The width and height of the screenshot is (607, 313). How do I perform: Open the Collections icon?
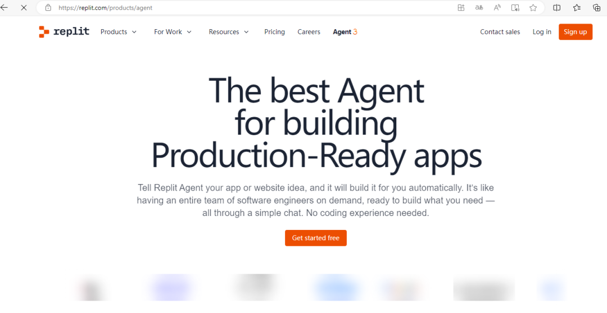pyautogui.click(x=596, y=8)
